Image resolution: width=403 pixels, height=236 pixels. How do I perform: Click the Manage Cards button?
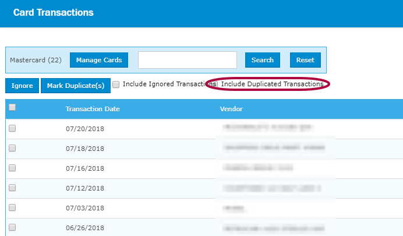pyautogui.click(x=98, y=60)
